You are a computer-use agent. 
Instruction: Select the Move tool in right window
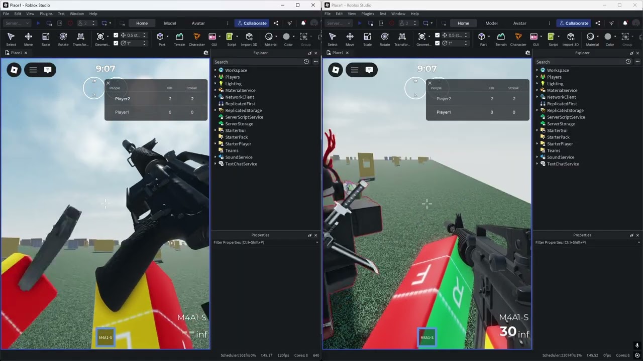point(350,39)
